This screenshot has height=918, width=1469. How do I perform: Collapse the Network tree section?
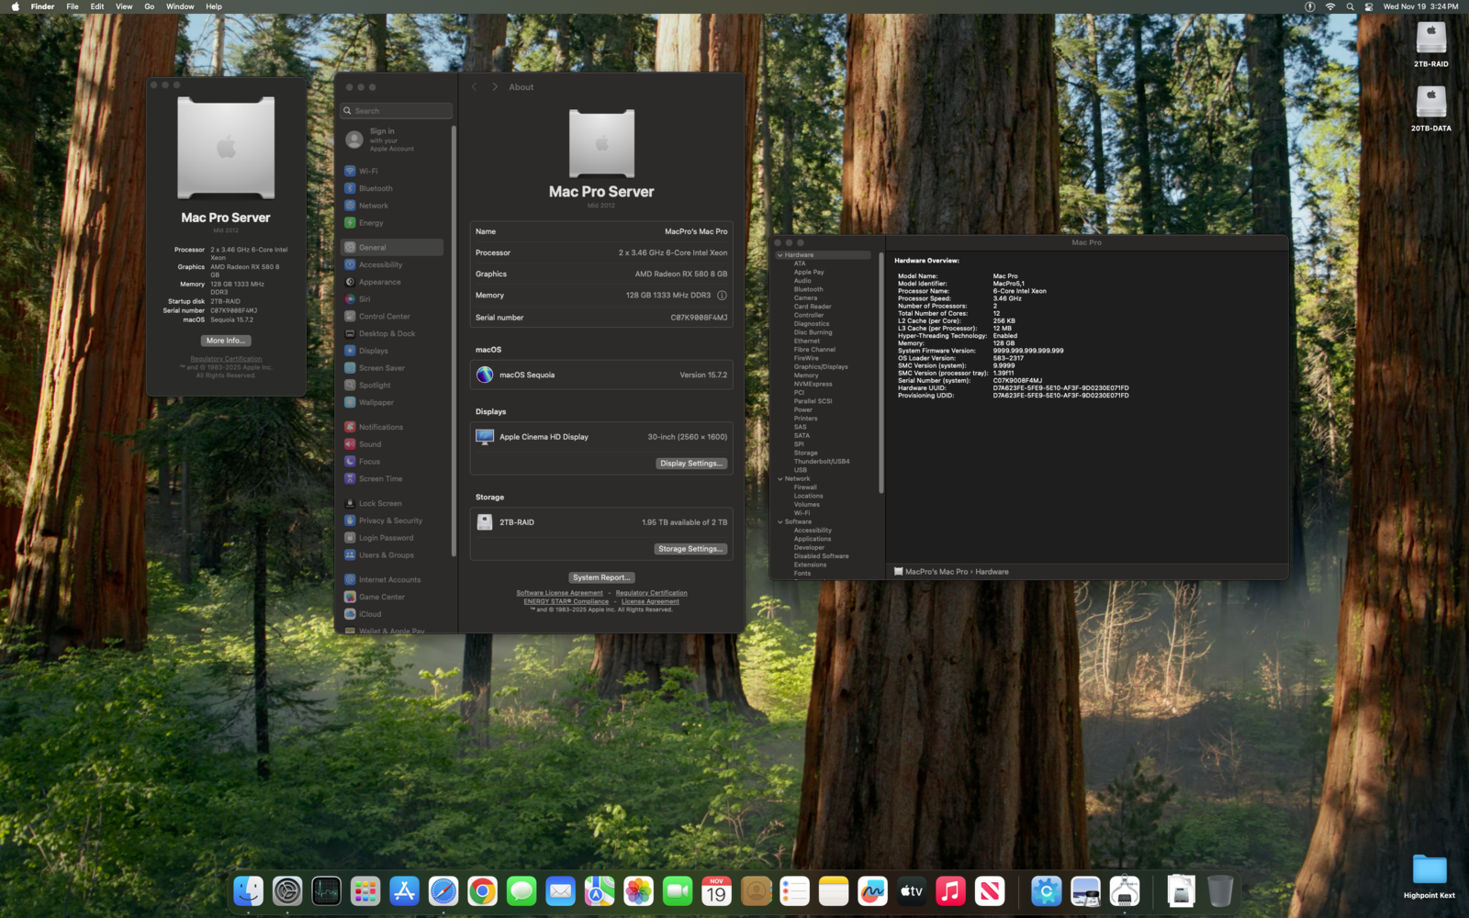[780, 479]
